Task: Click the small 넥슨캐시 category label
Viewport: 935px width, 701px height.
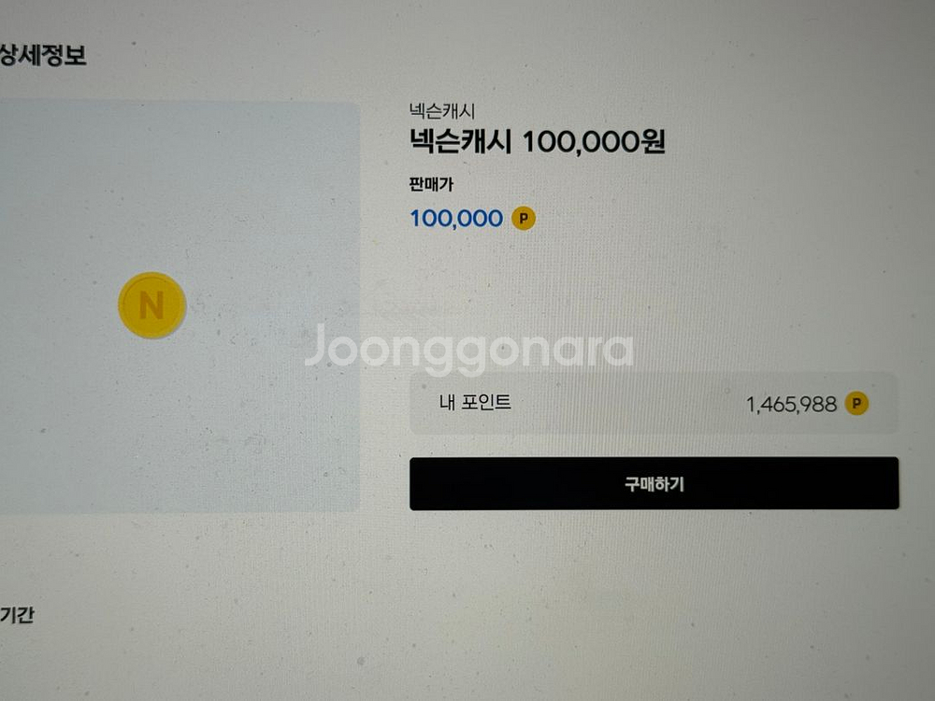Action: [x=442, y=111]
